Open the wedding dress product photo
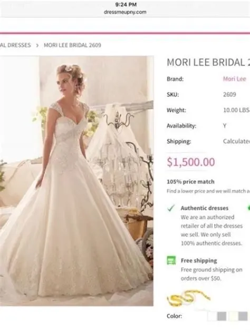This screenshot has width=250, height=333. 76,181
